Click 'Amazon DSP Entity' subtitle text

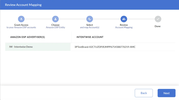(55, 27)
